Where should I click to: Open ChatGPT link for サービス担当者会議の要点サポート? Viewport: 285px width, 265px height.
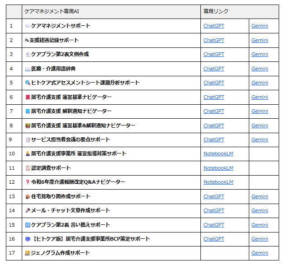pyautogui.click(x=214, y=139)
